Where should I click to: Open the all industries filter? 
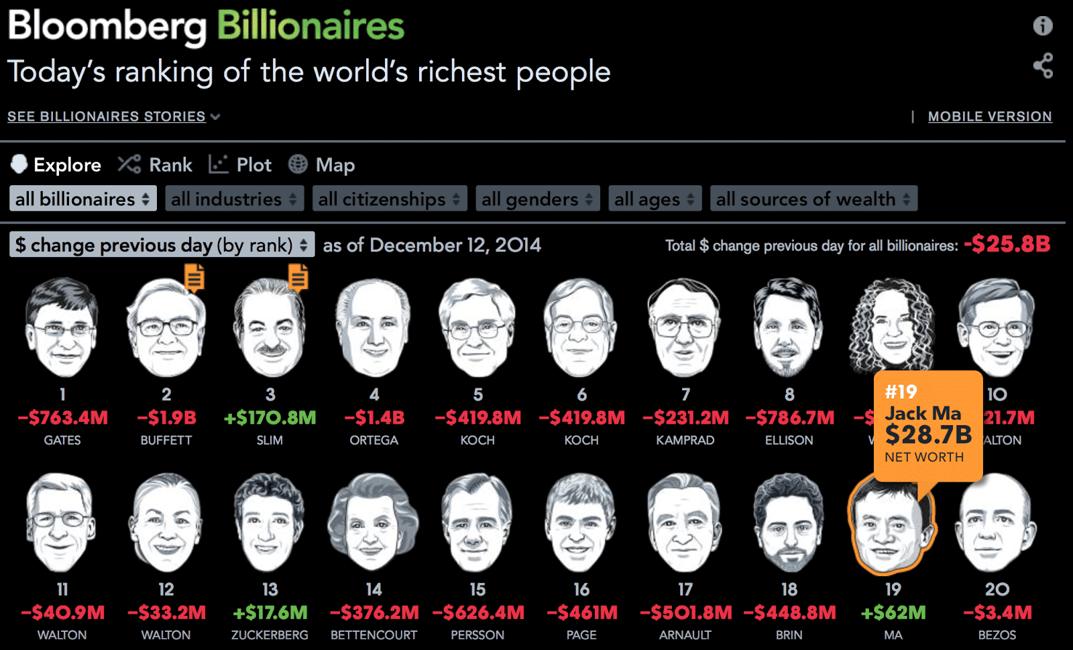coord(234,199)
